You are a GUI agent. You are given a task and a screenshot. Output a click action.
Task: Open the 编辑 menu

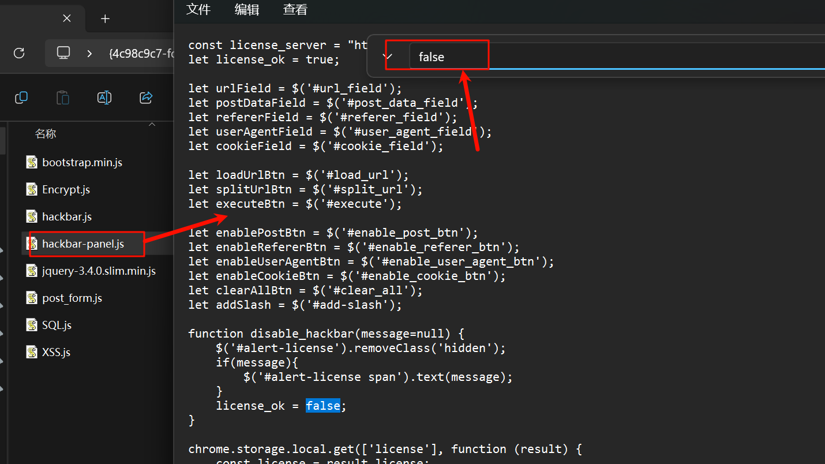(x=247, y=10)
